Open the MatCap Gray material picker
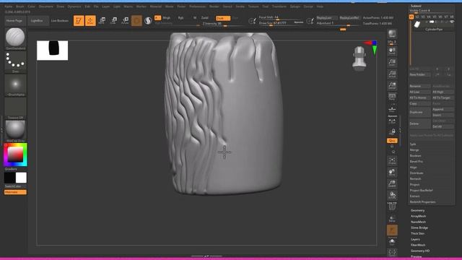 (15, 131)
